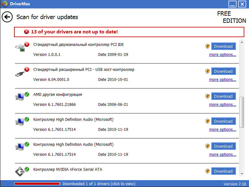This screenshot has height=187, width=249.
Task: Click green check badge on NVIDIA nForce driver
Action: (x=27, y=169)
